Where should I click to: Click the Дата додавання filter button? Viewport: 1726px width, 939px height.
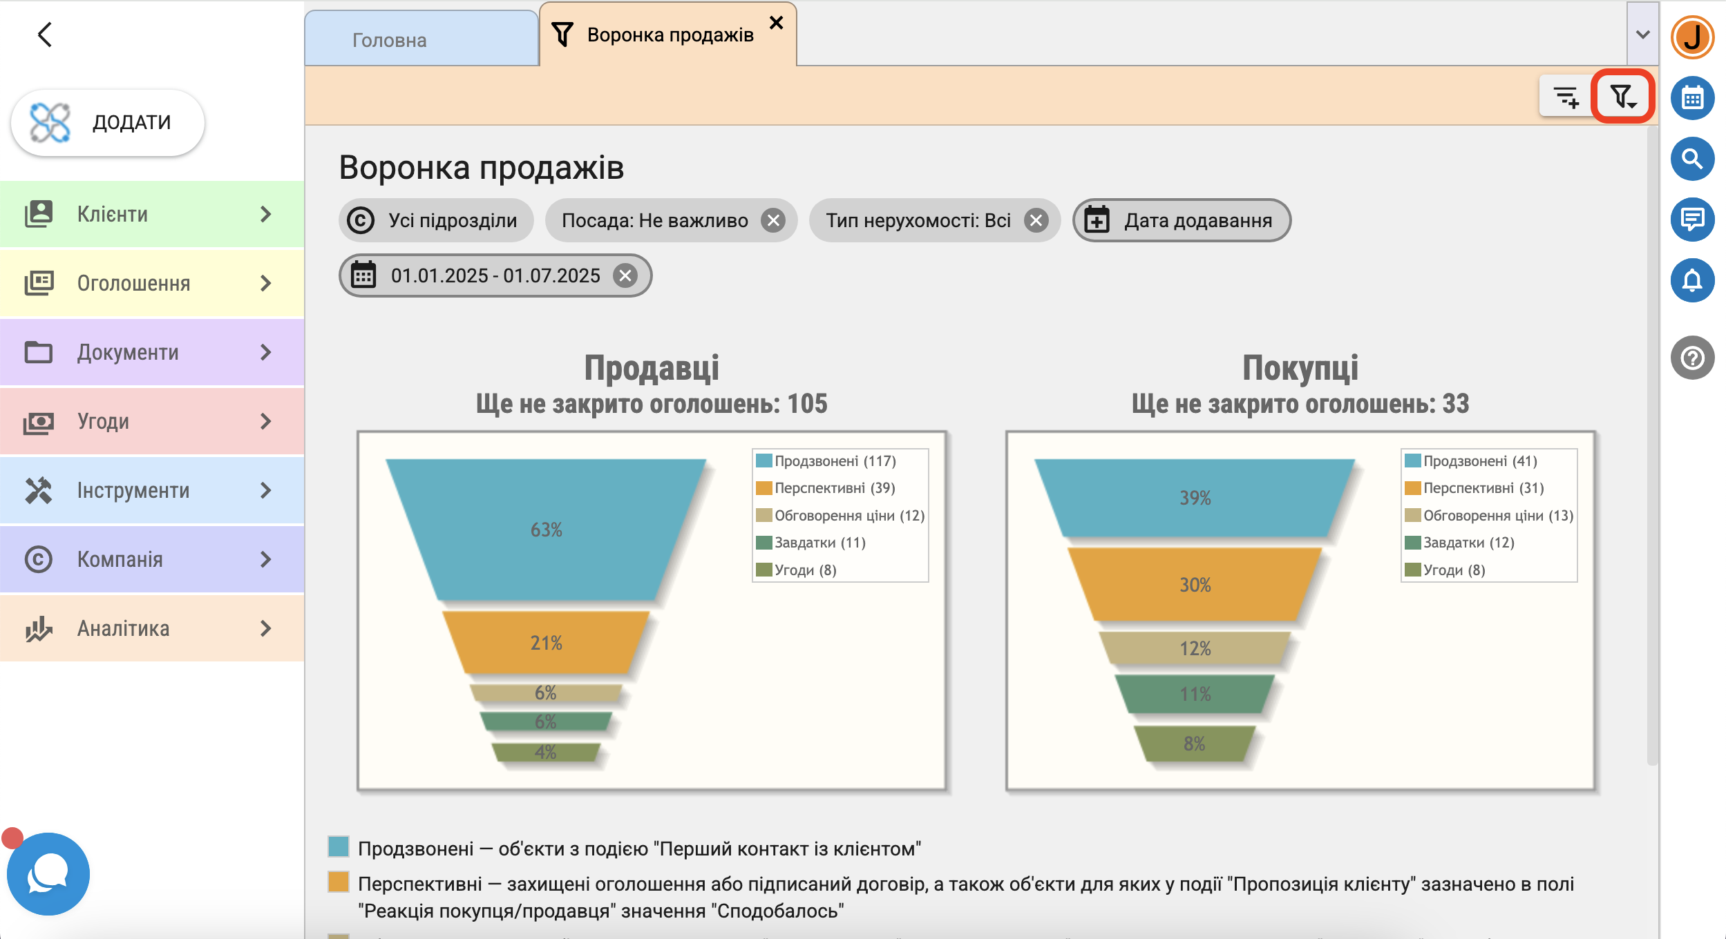tap(1182, 221)
